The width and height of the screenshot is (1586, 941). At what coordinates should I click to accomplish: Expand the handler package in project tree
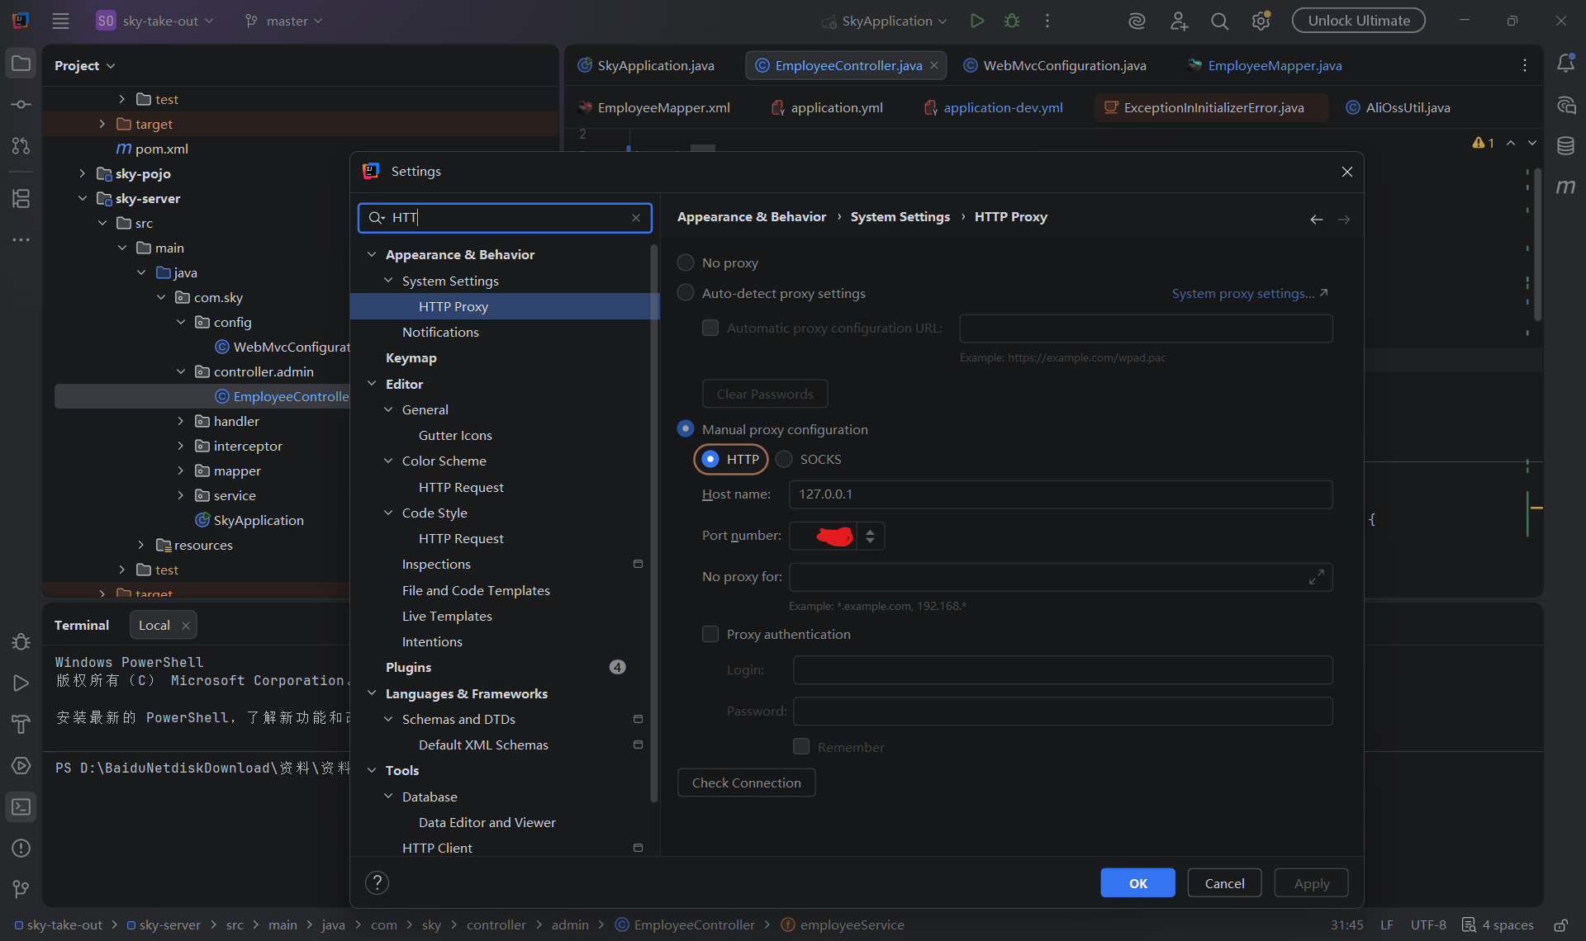point(181,421)
